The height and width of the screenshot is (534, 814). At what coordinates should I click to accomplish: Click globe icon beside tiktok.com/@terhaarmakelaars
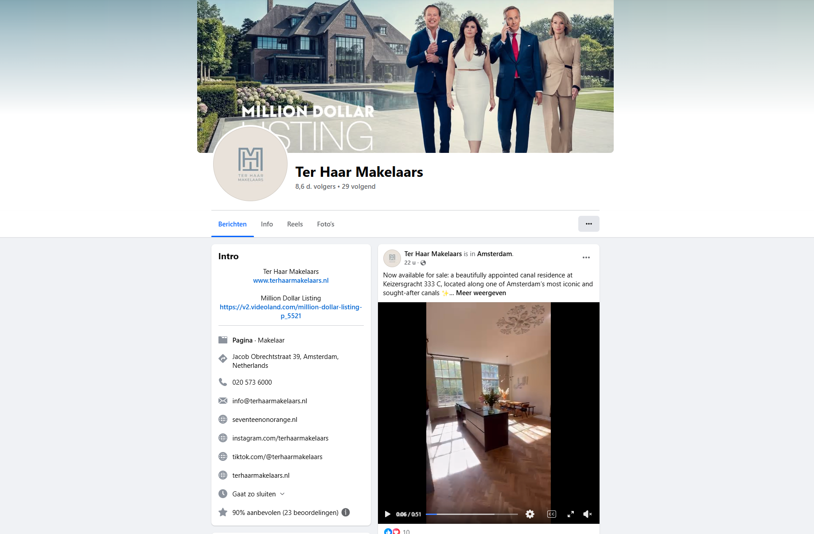[x=223, y=456]
